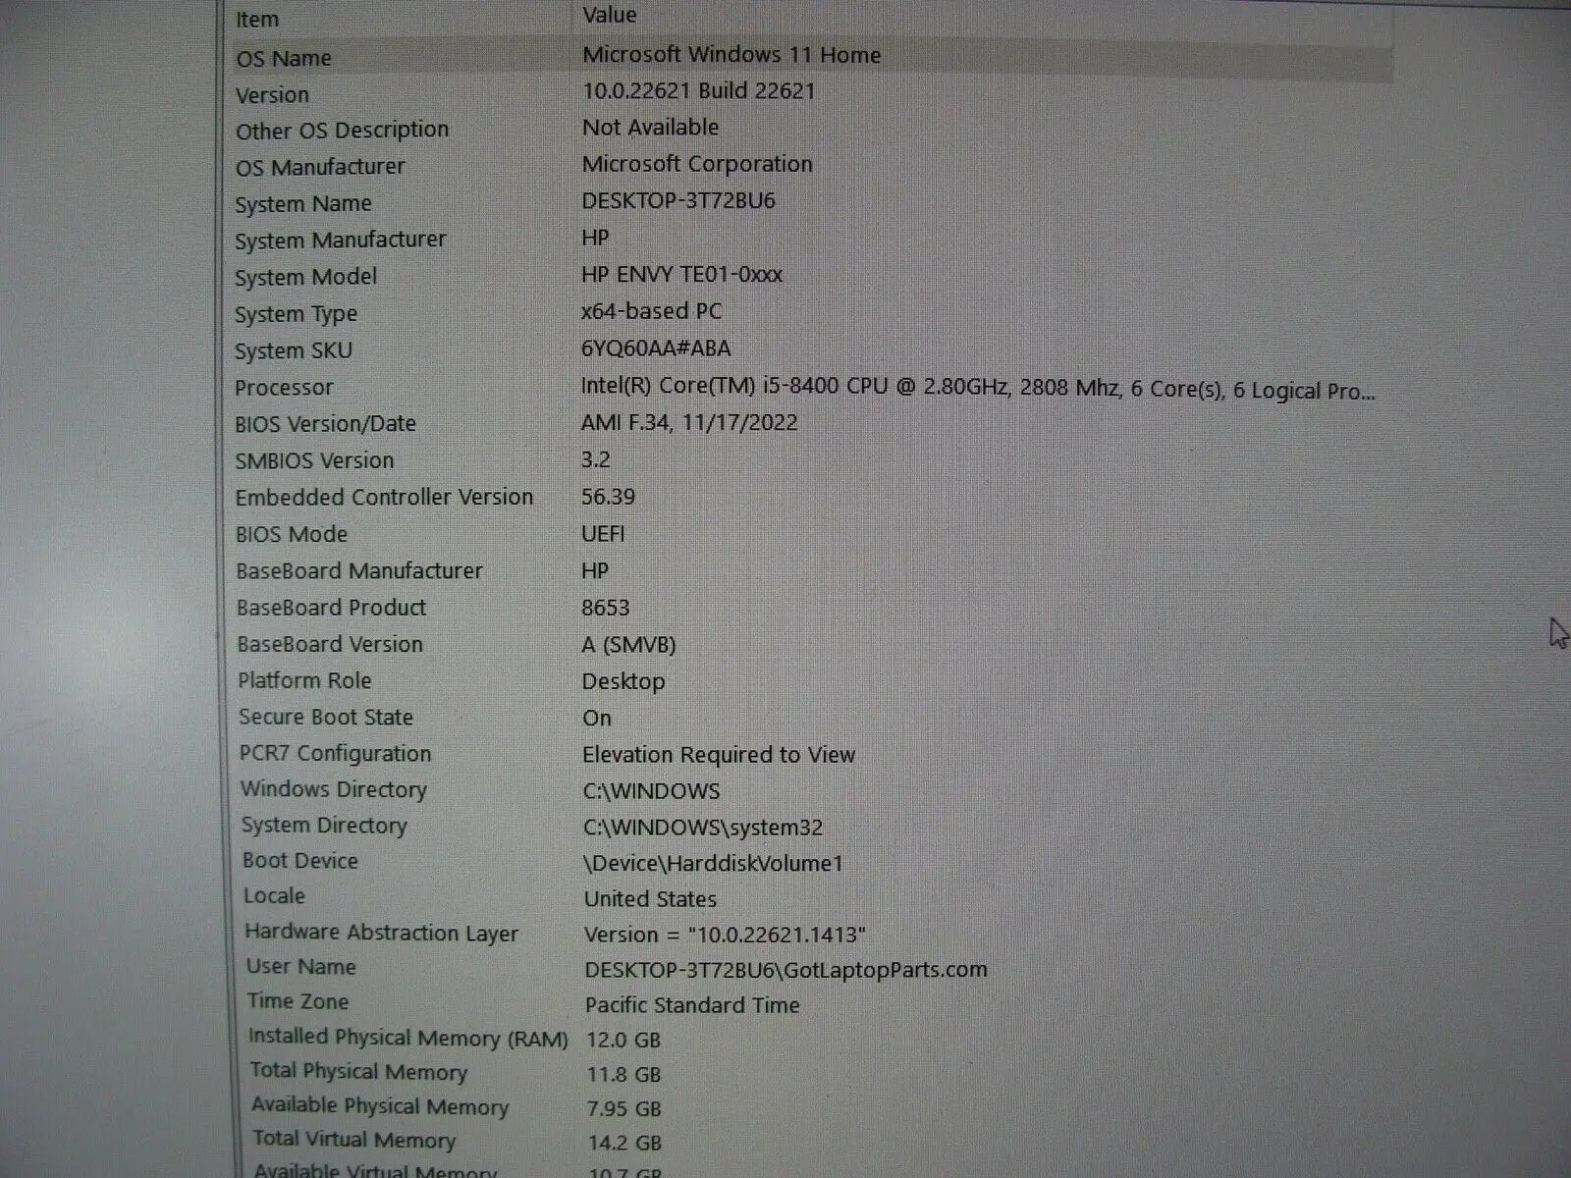Click HP ENVY TE01-0xxx value
Image resolution: width=1571 pixels, height=1178 pixels.
[682, 275]
